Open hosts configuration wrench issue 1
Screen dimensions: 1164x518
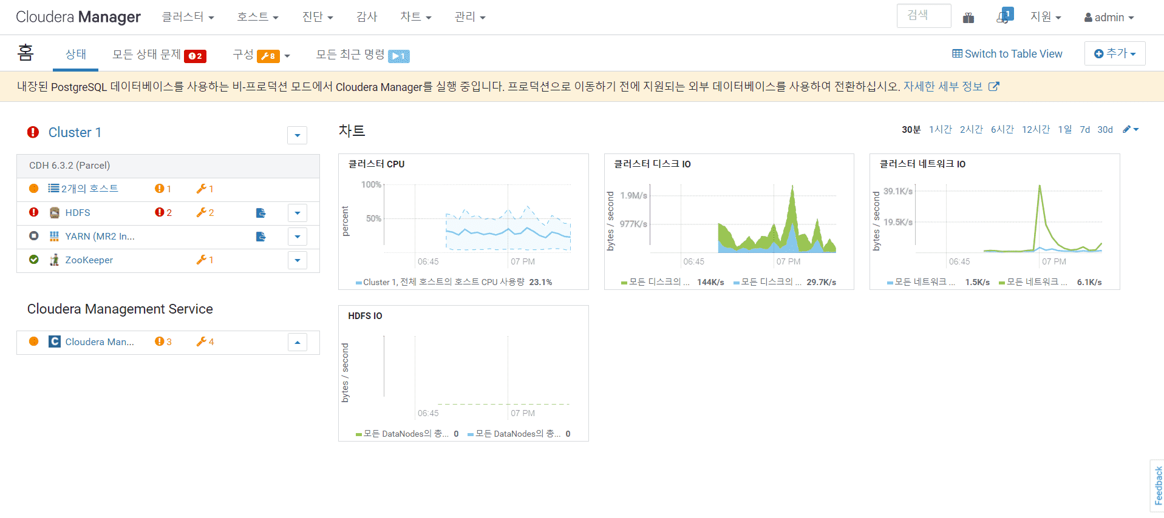[x=205, y=189]
